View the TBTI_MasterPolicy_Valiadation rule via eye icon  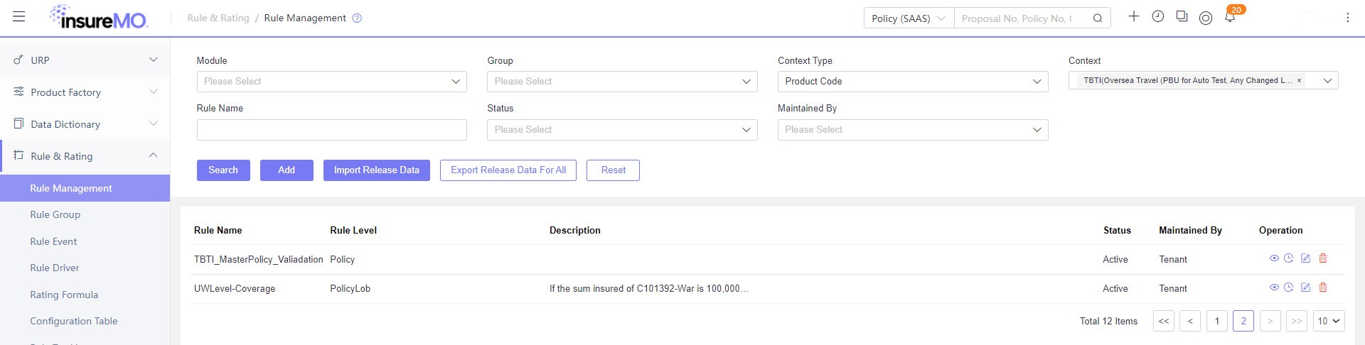tap(1274, 258)
